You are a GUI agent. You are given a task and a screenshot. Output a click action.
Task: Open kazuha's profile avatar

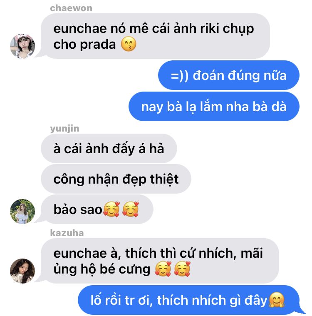click(x=22, y=271)
